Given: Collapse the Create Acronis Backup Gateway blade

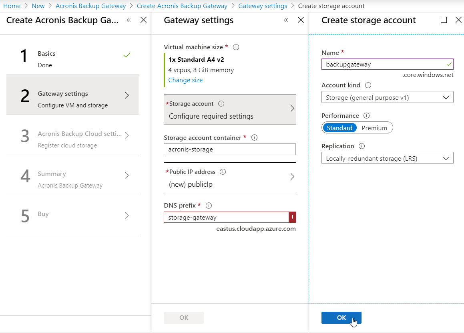Looking at the screenshot, I should (x=129, y=20).
